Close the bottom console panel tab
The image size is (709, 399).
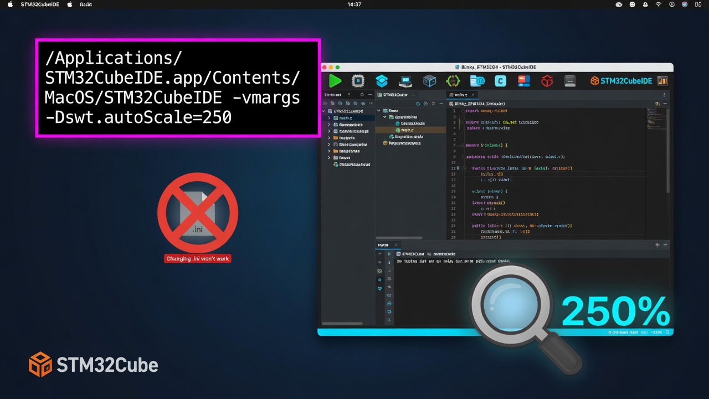click(x=395, y=245)
